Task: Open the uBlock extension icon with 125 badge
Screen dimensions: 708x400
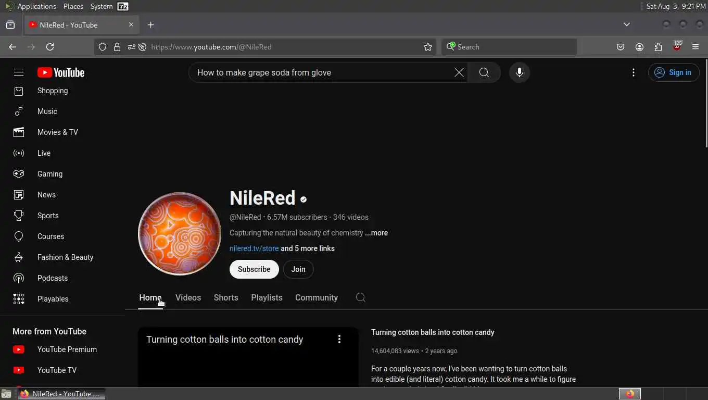Action: [677, 46]
